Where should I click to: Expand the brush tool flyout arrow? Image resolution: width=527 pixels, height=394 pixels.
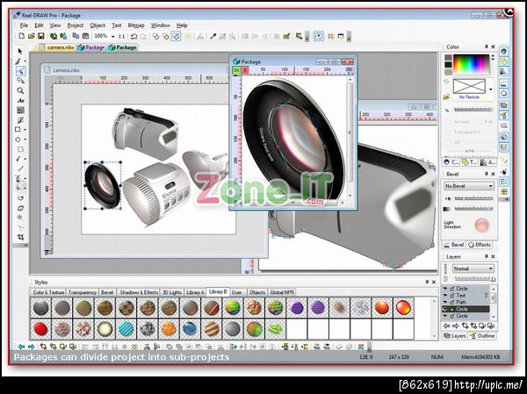click(25, 61)
